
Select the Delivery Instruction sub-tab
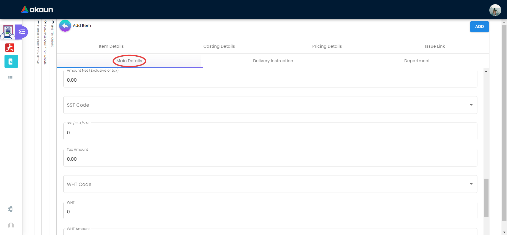(x=273, y=61)
